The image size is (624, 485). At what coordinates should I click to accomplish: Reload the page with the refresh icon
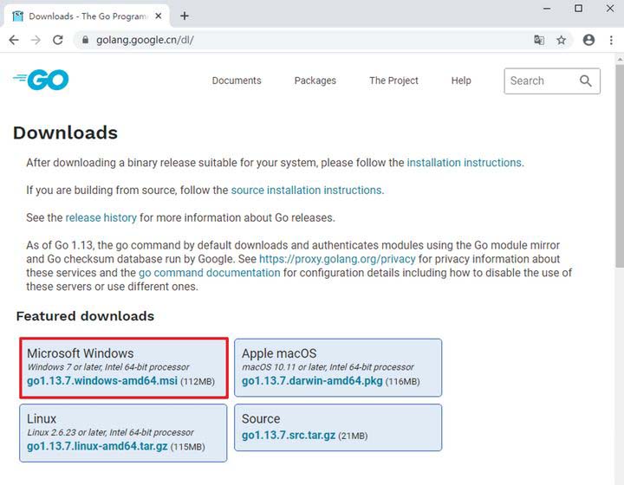coord(58,40)
